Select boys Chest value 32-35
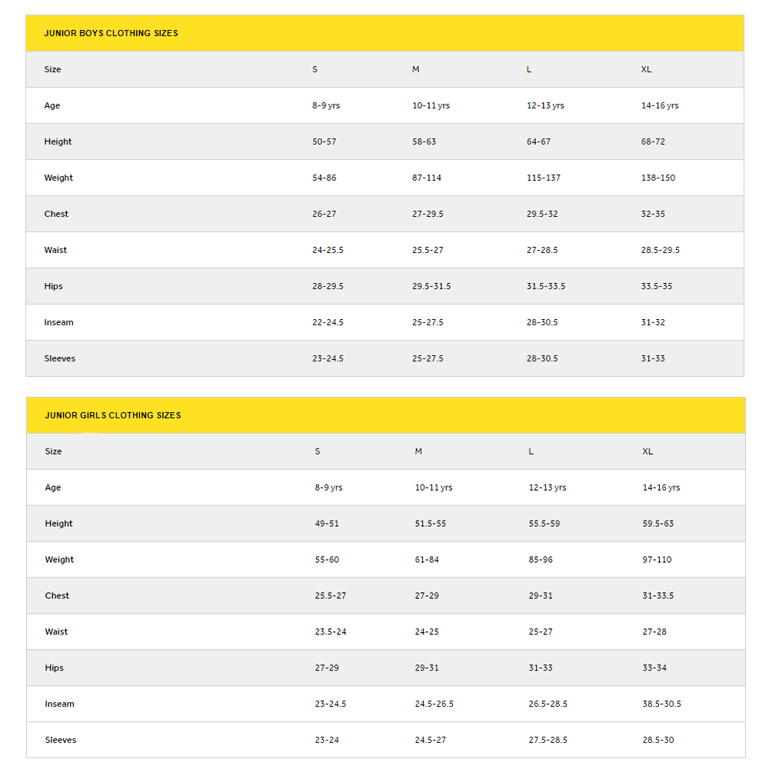769x769 pixels. click(x=653, y=214)
